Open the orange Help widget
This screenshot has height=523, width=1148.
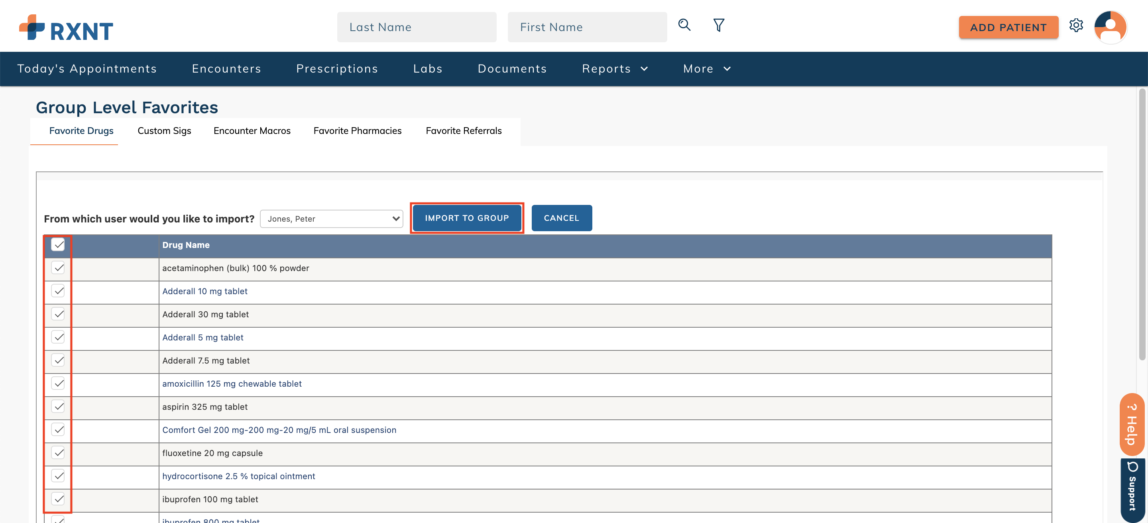coord(1132,424)
